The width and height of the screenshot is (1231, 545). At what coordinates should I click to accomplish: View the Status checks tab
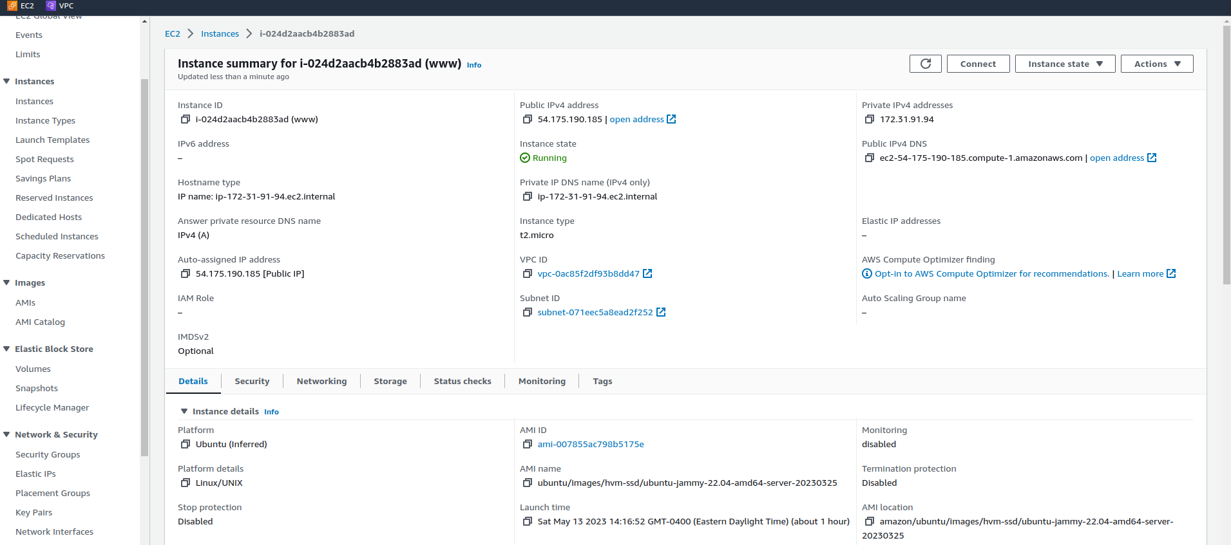[x=463, y=381]
